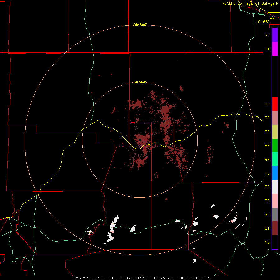Screen dimensions: 280x280
Task: Select the BD yellow legend block
Action: [275, 132]
